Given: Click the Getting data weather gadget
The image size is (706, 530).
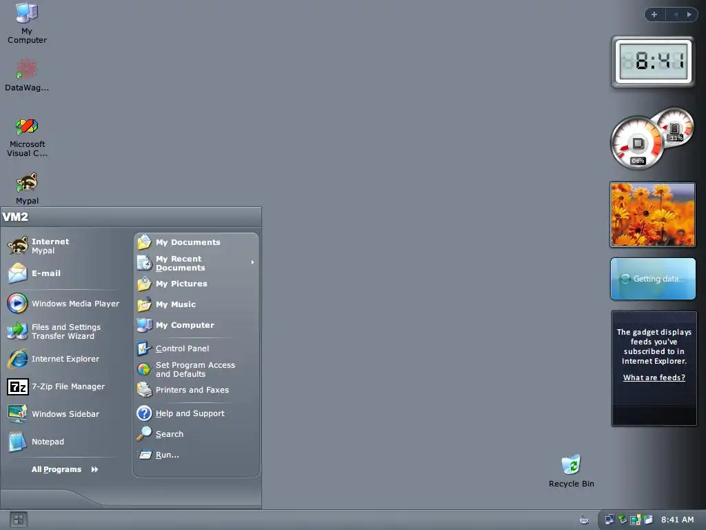Looking at the screenshot, I should click(x=653, y=279).
